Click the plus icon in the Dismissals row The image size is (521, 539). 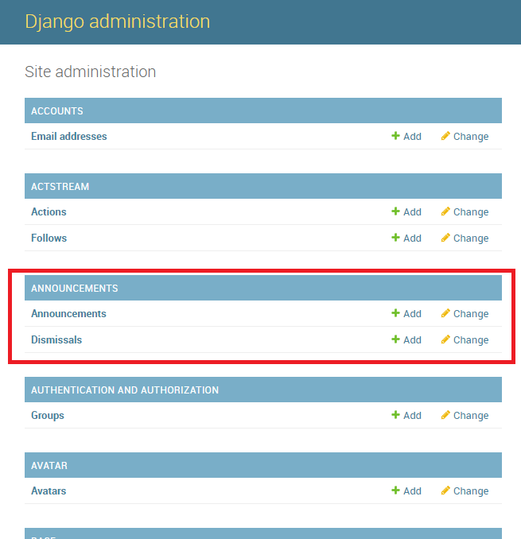coord(395,339)
